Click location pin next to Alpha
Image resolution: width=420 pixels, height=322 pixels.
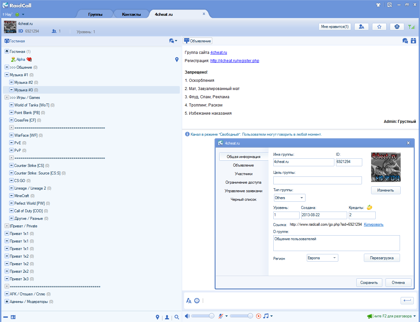point(177,59)
